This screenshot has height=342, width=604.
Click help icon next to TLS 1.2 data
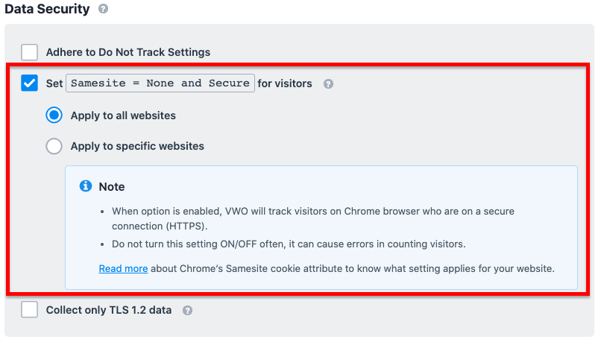click(x=188, y=311)
